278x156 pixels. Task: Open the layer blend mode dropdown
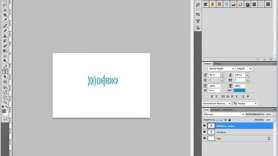(224, 114)
